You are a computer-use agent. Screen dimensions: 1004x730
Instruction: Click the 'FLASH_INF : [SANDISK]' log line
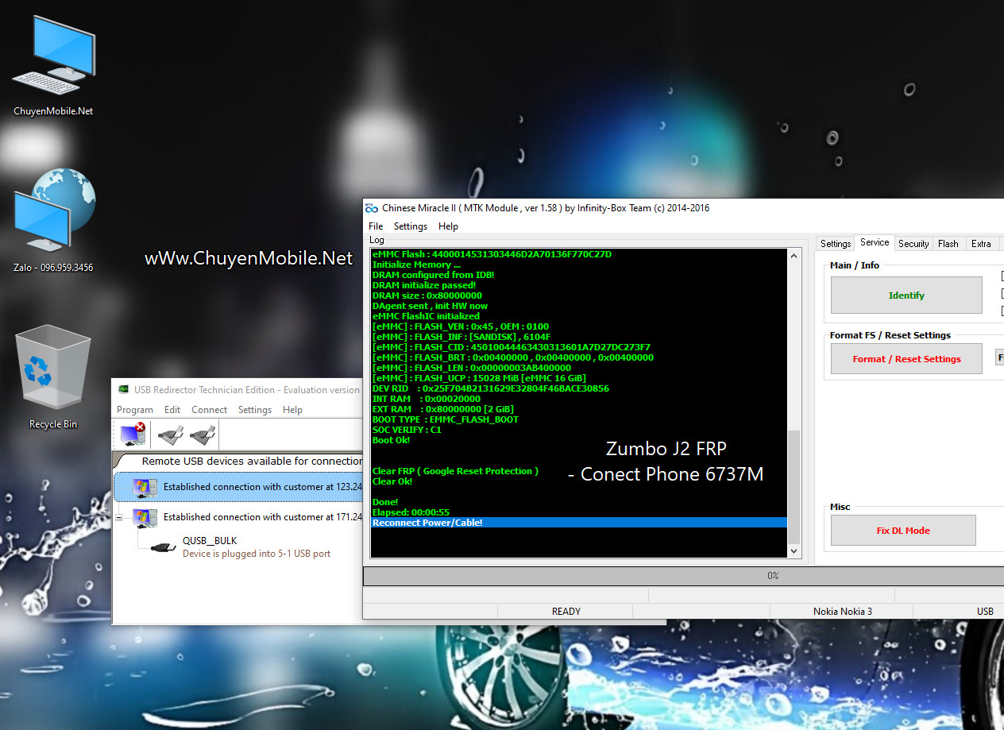[x=461, y=337]
